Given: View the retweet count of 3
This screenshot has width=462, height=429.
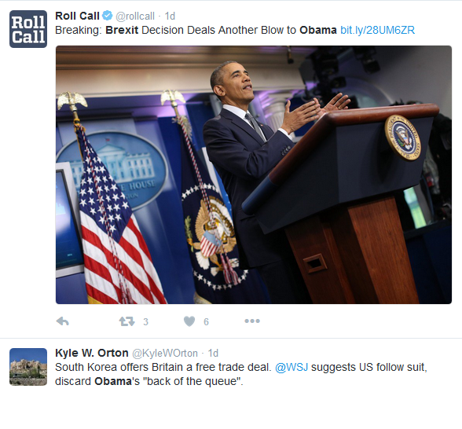Looking at the screenshot, I should pyautogui.click(x=145, y=322).
